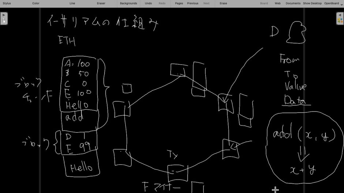The width and height of the screenshot is (344, 193).
Task: Expand the right library panel tab
Action: (x=340, y=18)
